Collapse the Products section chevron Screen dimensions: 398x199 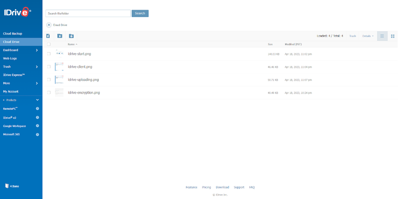pyautogui.click(x=38, y=100)
